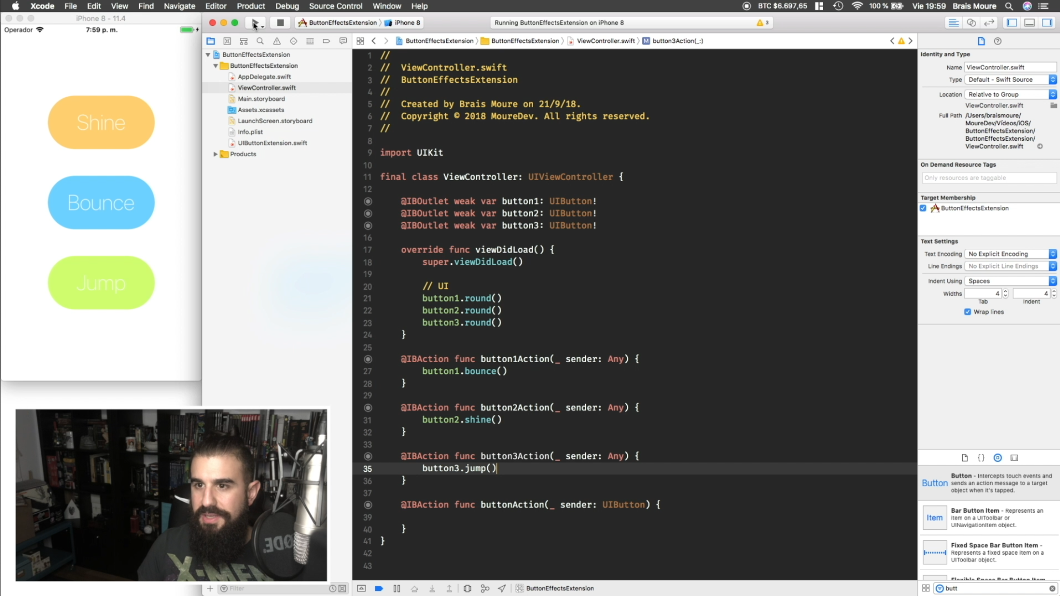Increase the Tab width stepper
Screen dimensions: 1060x596
tap(1005, 291)
